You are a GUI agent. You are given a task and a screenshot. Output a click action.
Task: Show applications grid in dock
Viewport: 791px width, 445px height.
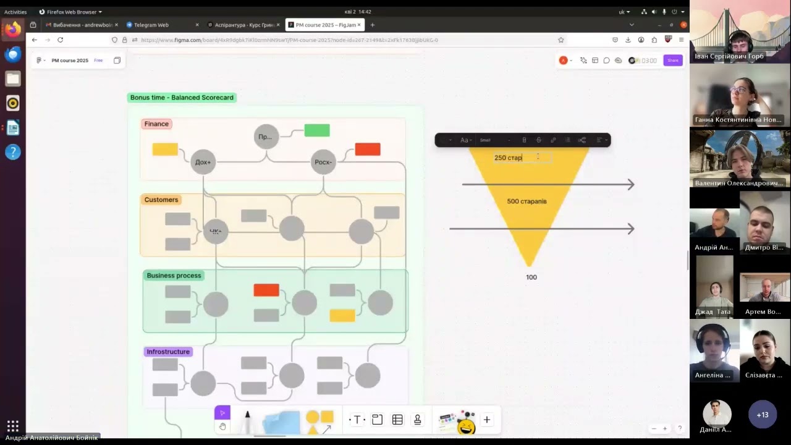point(13,426)
